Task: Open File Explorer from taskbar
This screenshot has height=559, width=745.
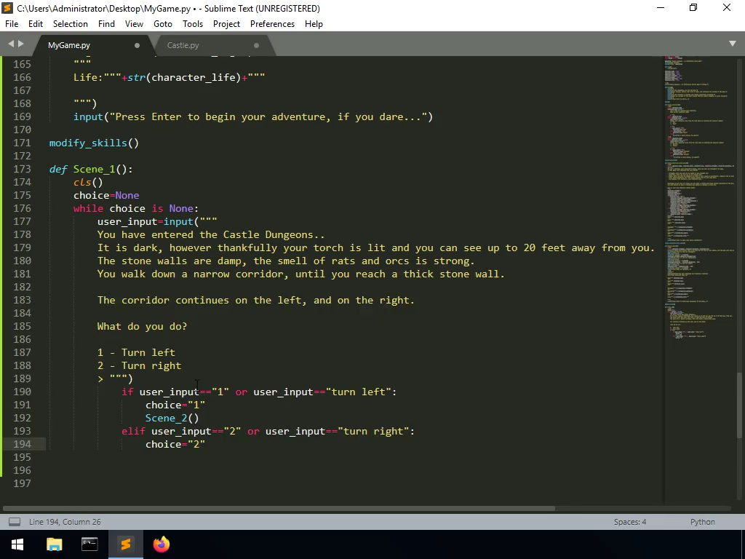Action: [54, 544]
